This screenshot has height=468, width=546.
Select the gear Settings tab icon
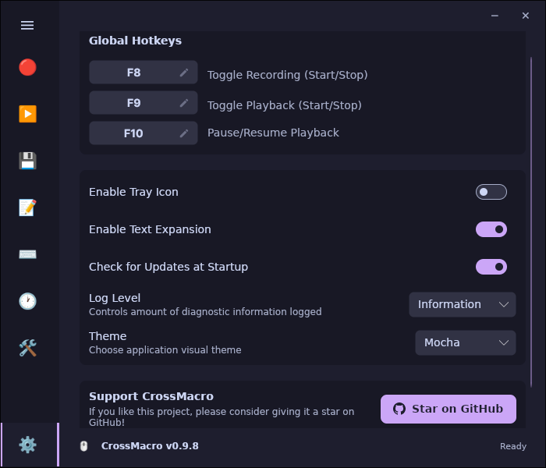pos(27,445)
